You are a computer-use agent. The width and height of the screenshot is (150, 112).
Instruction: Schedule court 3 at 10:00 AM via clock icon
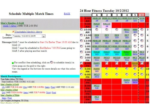point(117,30)
